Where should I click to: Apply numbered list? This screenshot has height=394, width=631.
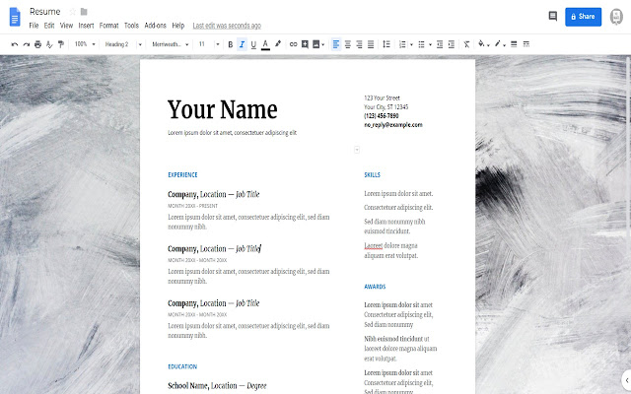pos(402,44)
